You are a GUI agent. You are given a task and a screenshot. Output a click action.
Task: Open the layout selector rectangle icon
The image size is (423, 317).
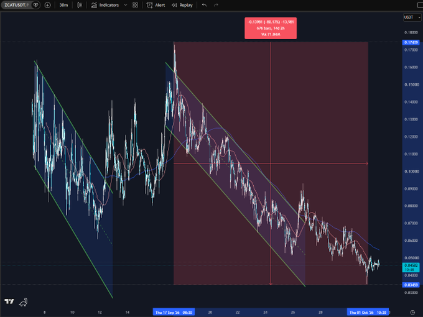pos(420,5)
